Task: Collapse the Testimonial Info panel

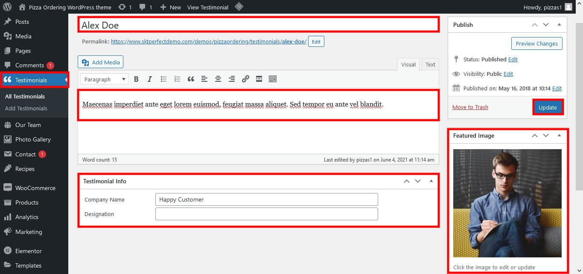Action: tap(431, 181)
